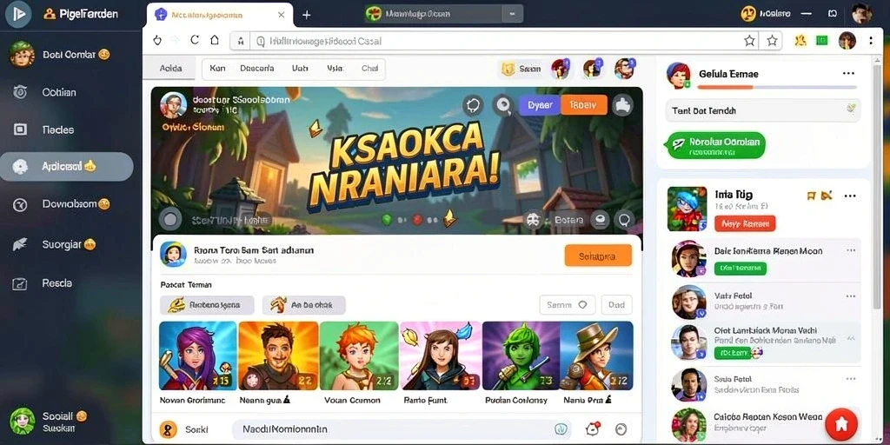Click the address bar URL field
The width and height of the screenshot is (890, 445).
(494, 40)
